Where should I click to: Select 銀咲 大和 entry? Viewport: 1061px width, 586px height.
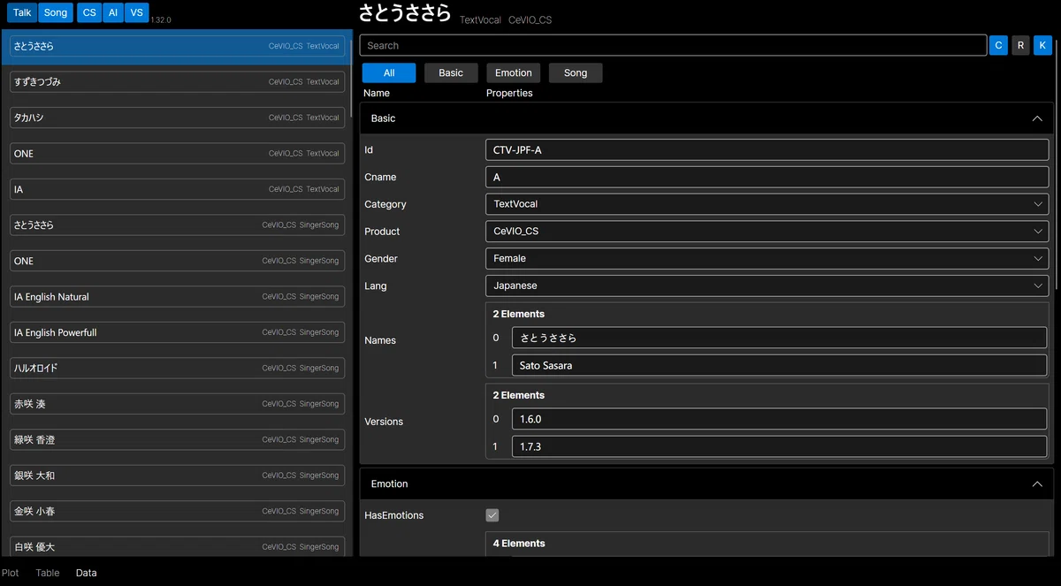177,476
